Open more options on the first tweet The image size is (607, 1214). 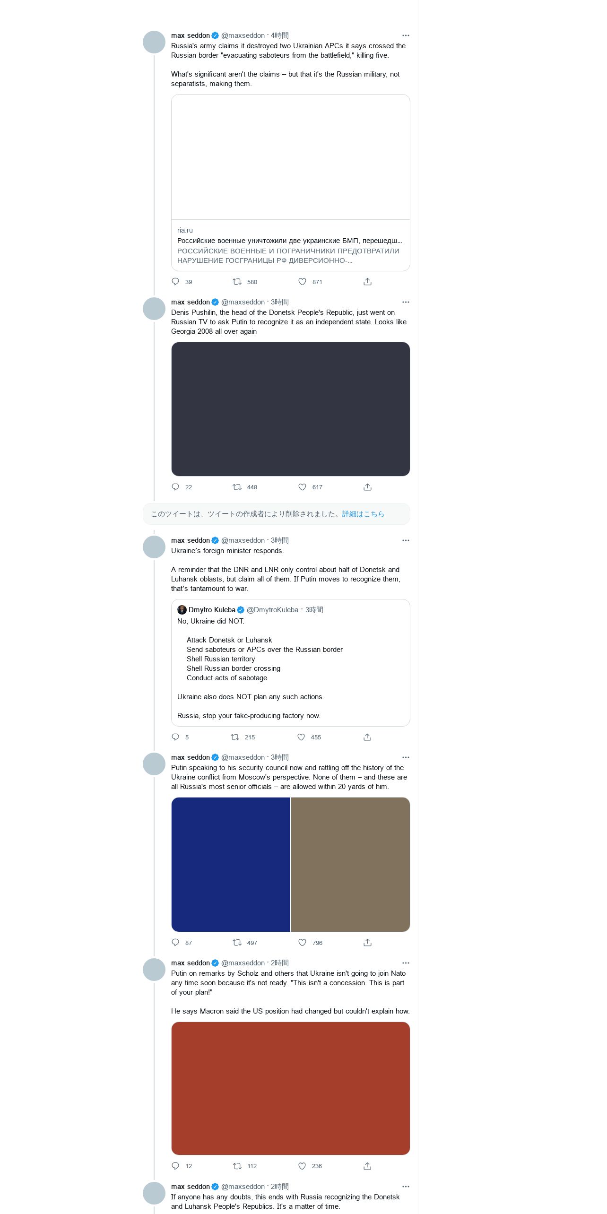tap(406, 35)
